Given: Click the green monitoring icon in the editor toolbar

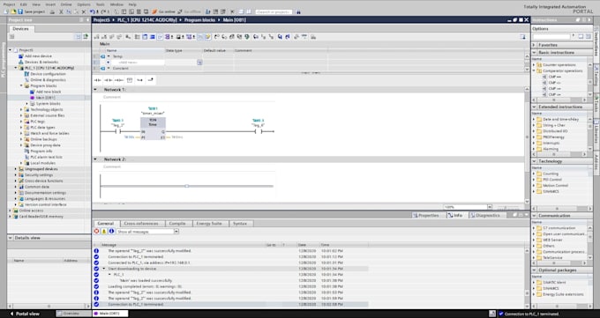Looking at the screenshot, I should point(247,37).
